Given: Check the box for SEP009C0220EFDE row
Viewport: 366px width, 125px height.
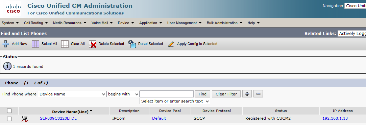Looking at the screenshot, I should (x=9, y=119).
